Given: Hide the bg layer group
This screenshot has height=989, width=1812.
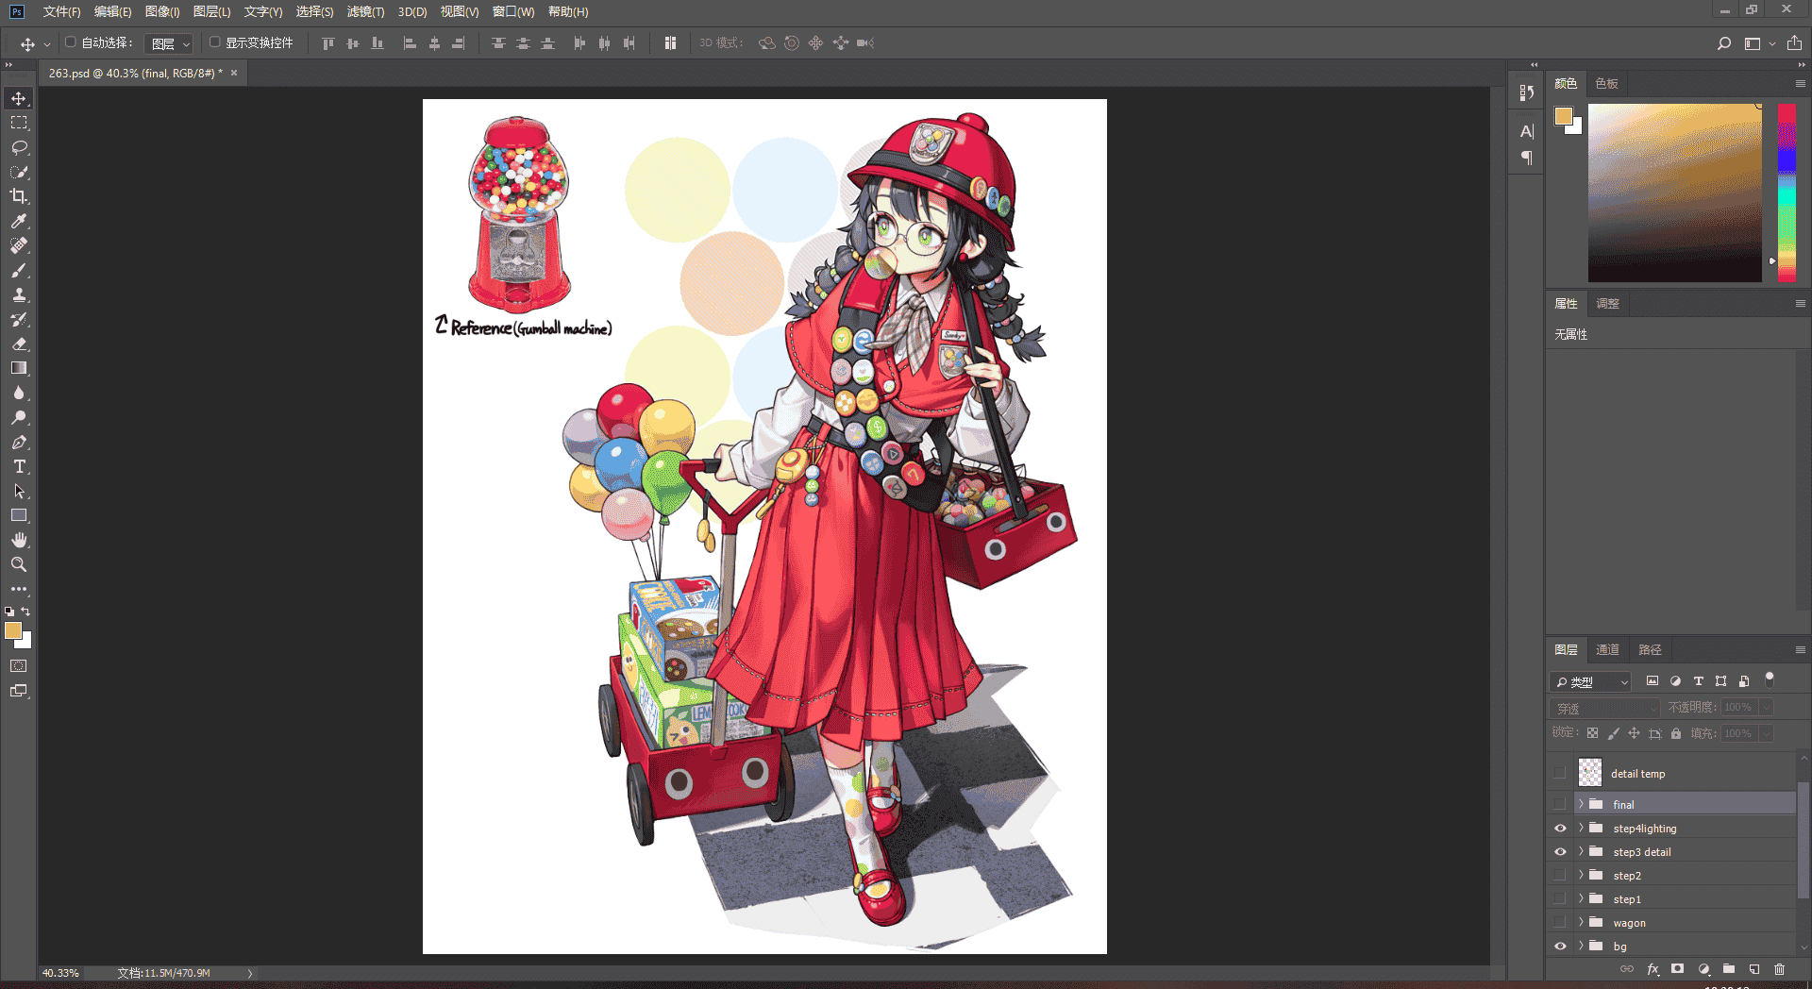Looking at the screenshot, I should [x=1560, y=947].
